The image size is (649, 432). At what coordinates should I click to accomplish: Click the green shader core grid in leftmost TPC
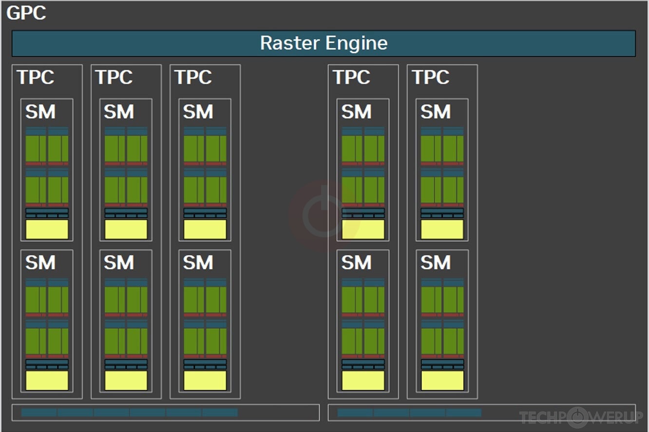coord(46,148)
